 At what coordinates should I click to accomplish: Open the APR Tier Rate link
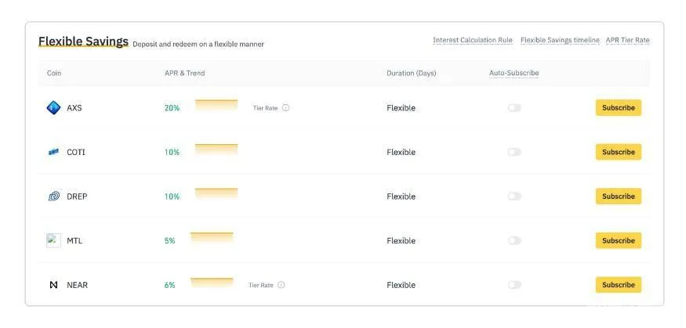coord(627,40)
